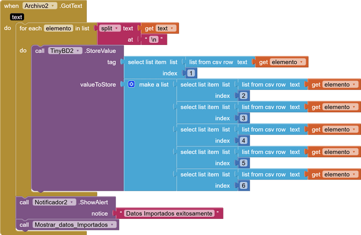
Task: Click the blue gear mutator on make a list
Action: tap(131, 84)
